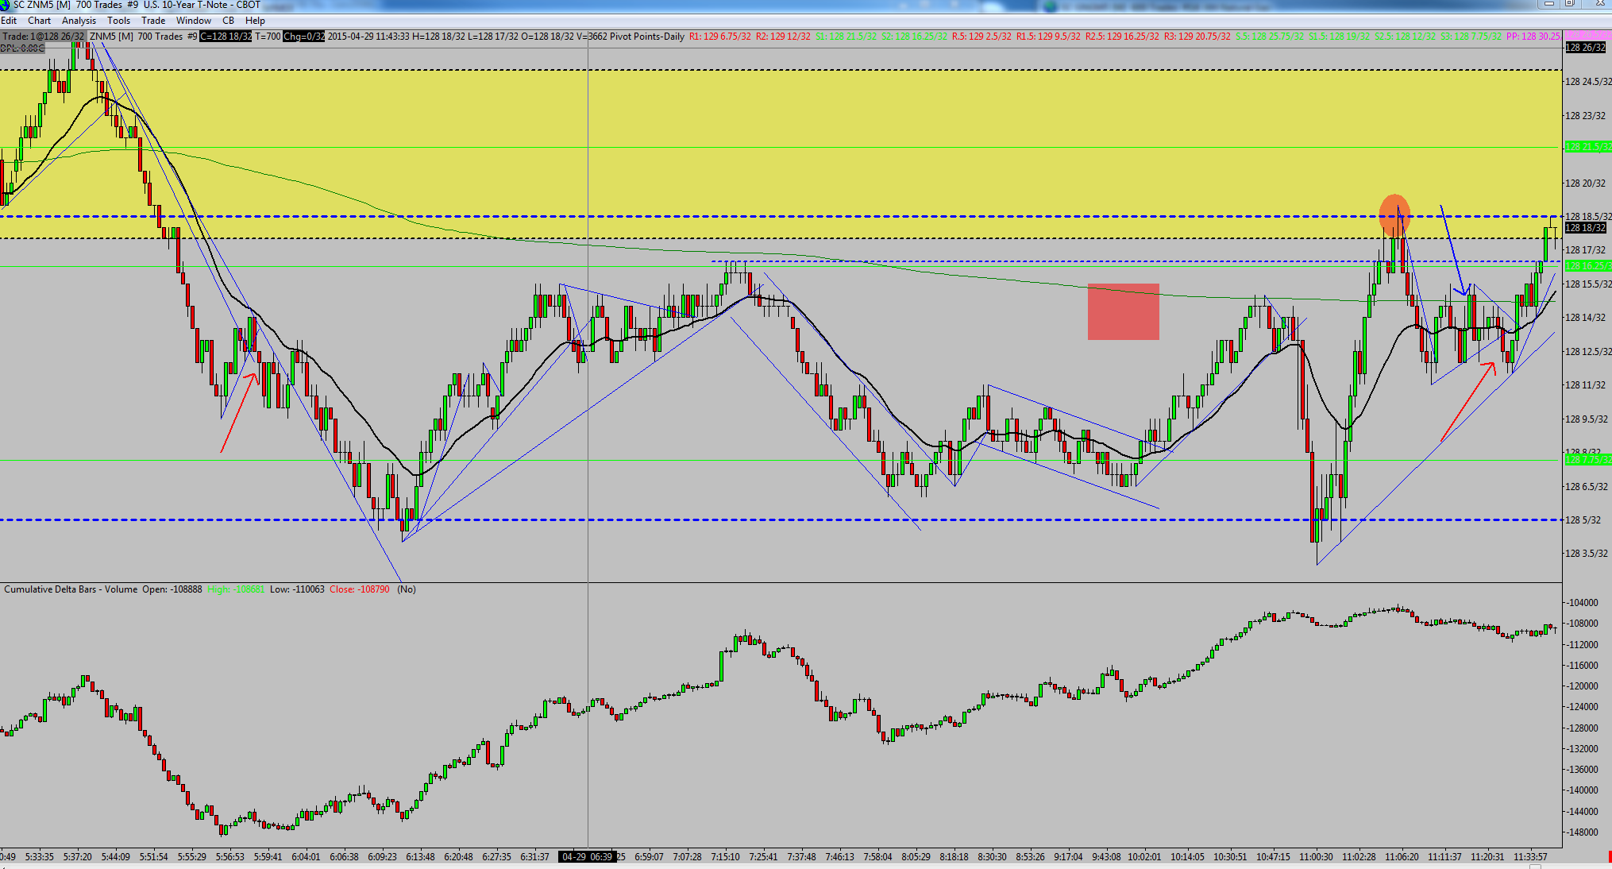This screenshot has width=1612, height=869.
Task: Click the '128 24.5/32' price axis label
Action: (1587, 82)
